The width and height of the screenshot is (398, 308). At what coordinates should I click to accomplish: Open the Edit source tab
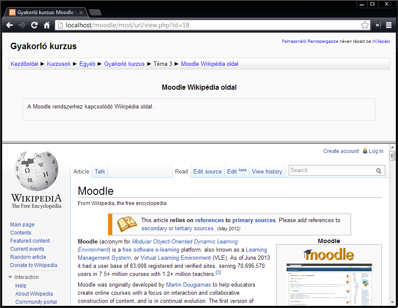tap(208, 171)
